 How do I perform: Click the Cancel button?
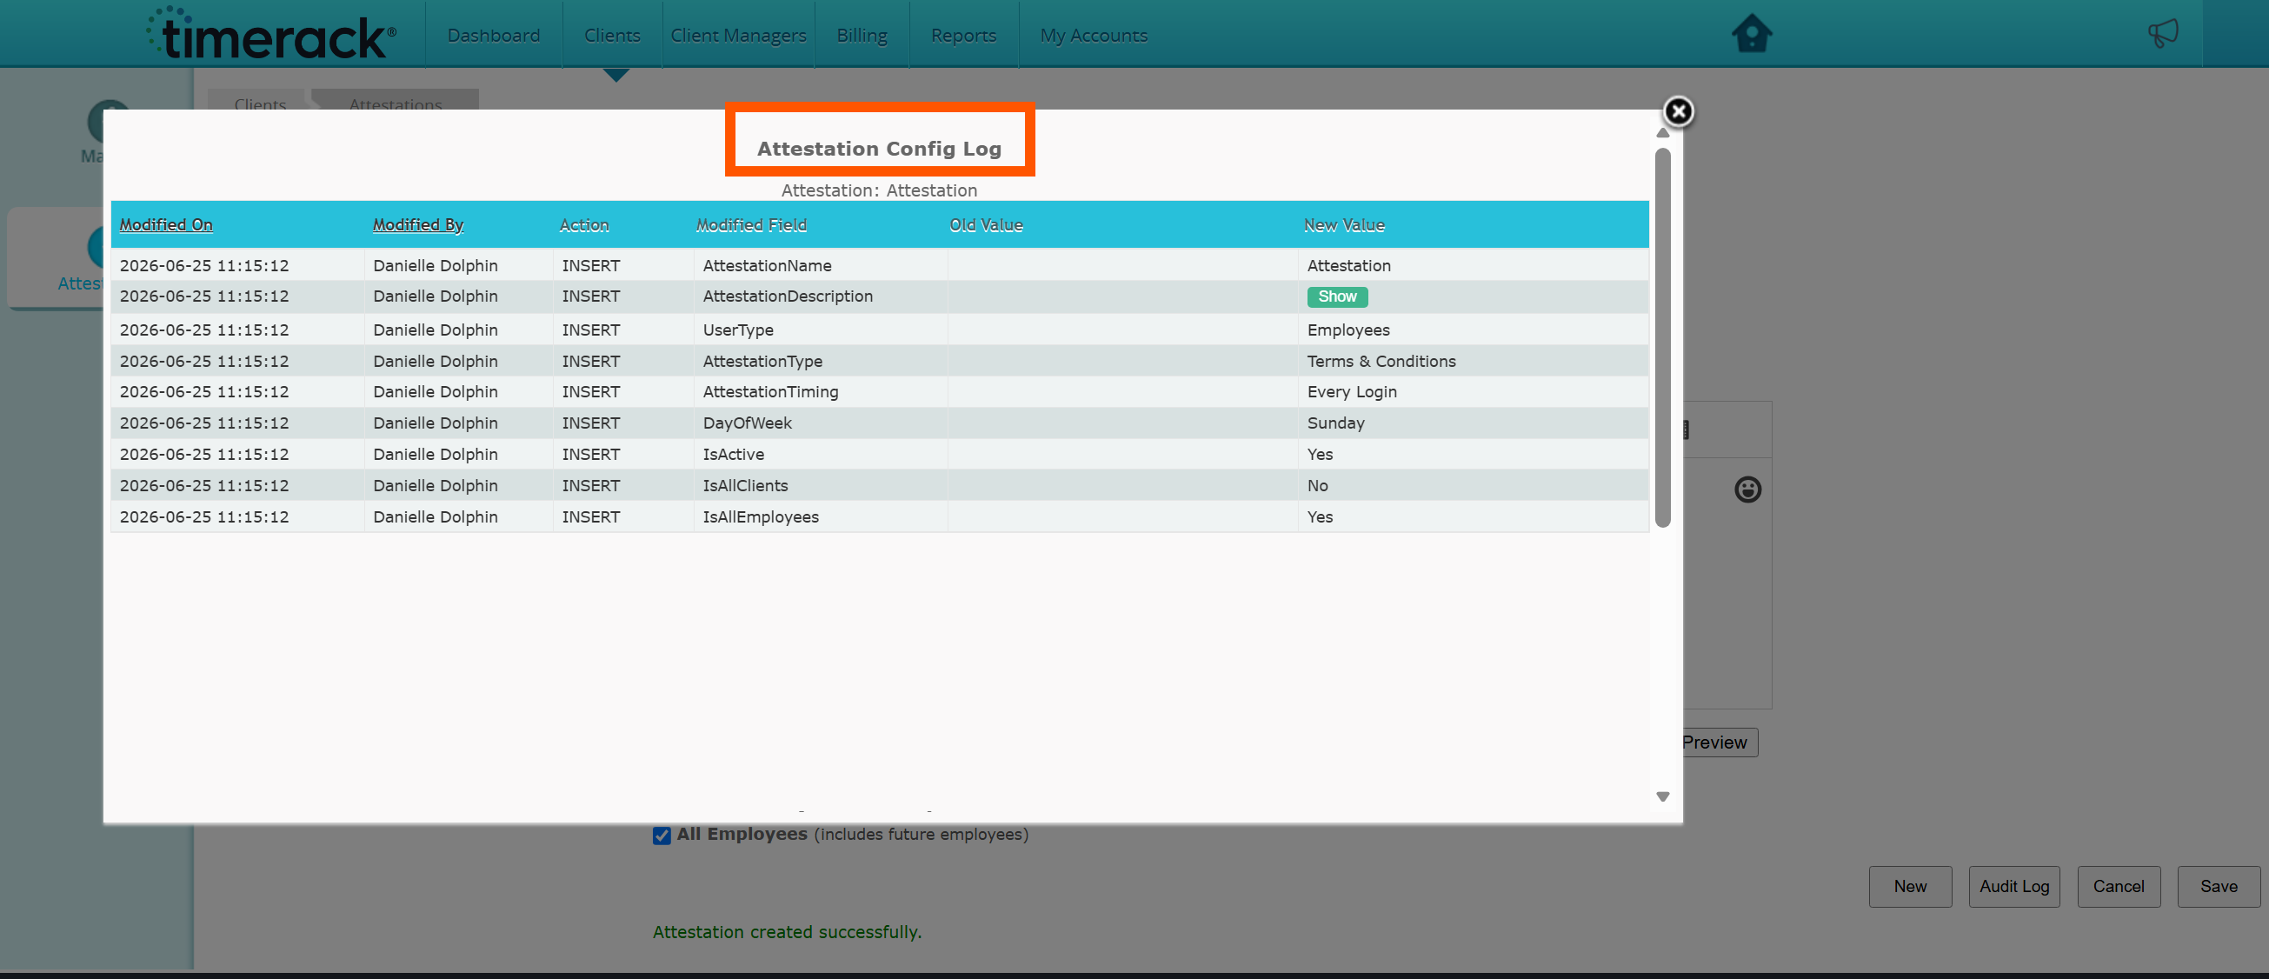click(2119, 887)
